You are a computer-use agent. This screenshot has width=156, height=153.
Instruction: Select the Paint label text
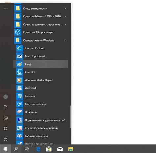[28, 64]
